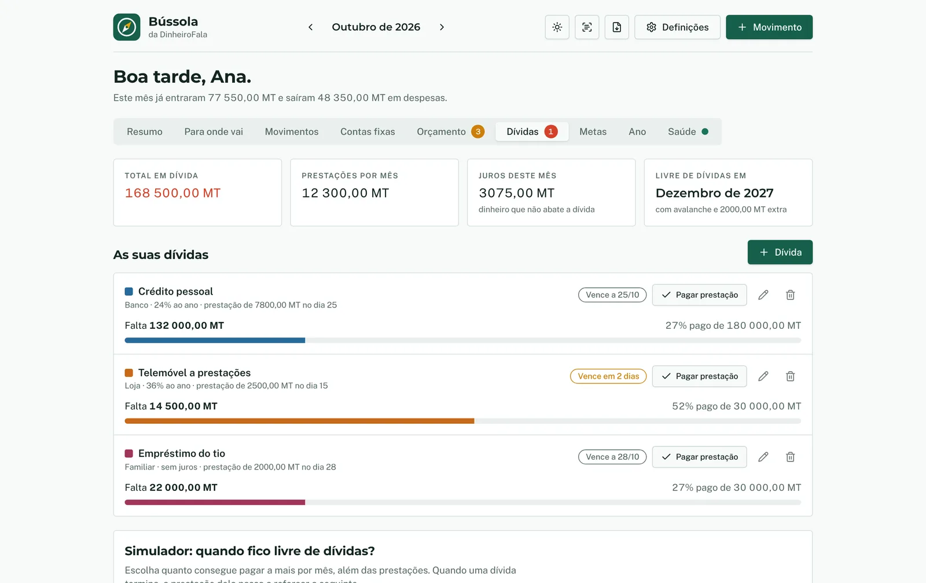The image size is (926, 583).
Task: Click the Vence em 2 dias badge
Action: [608, 376]
